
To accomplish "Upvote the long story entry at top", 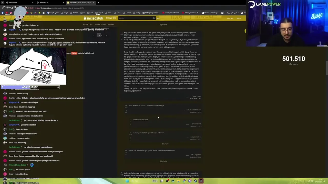I will (x=121, y=32).
